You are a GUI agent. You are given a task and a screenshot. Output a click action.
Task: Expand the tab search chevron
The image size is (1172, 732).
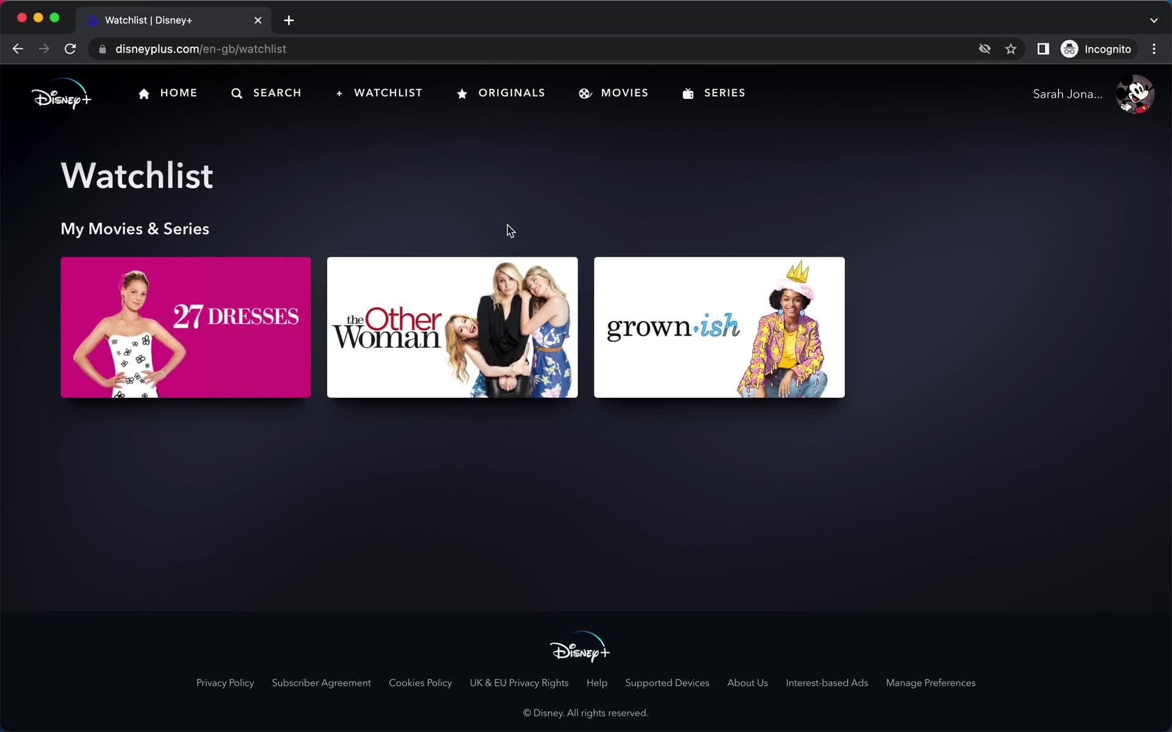pyautogui.click(x=1154, y=20)
